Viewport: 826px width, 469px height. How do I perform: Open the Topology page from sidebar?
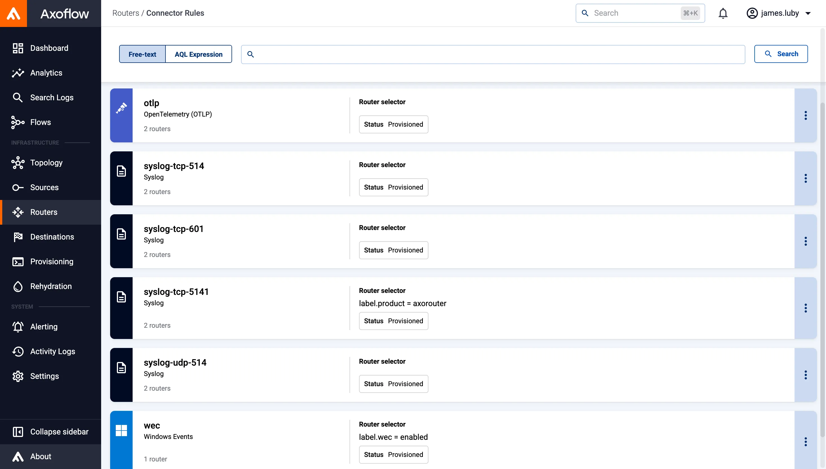[46, 163]
